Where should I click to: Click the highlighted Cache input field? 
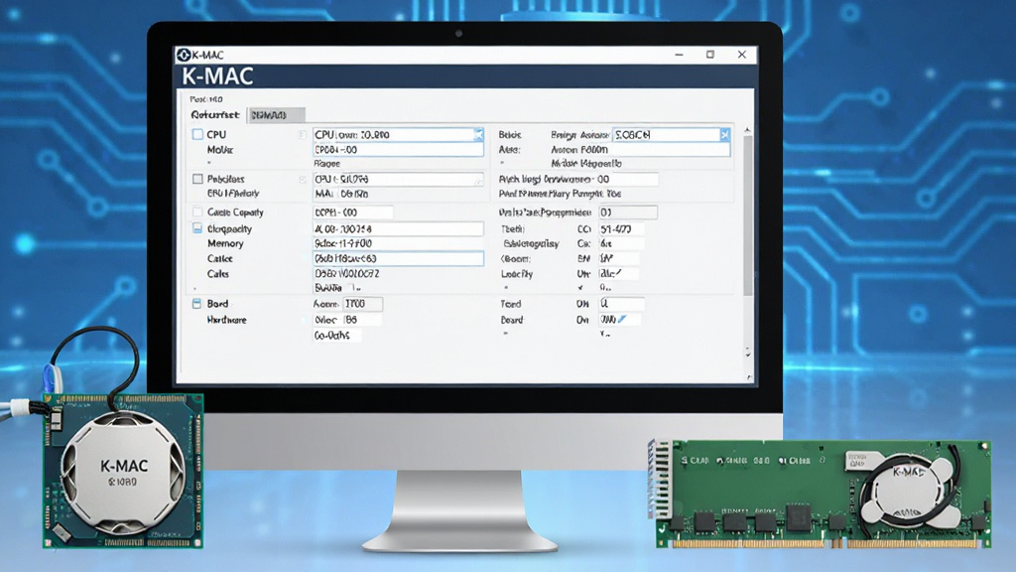pos(398,259)
